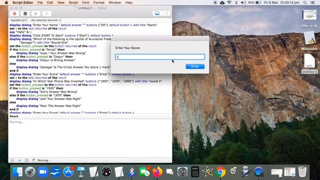The height and width of the screenshot is (180, 320).
Task: Open the AppleScript language dropdown
Action: click(x=18, y=20)
